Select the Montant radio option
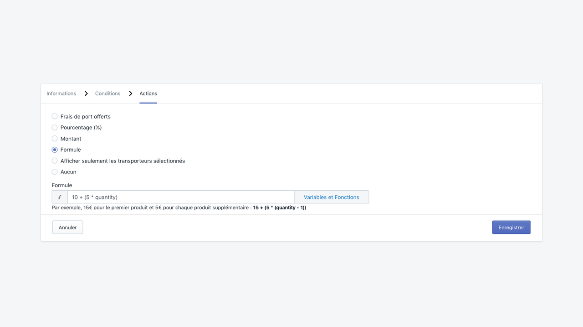 (x=55, y=139)
